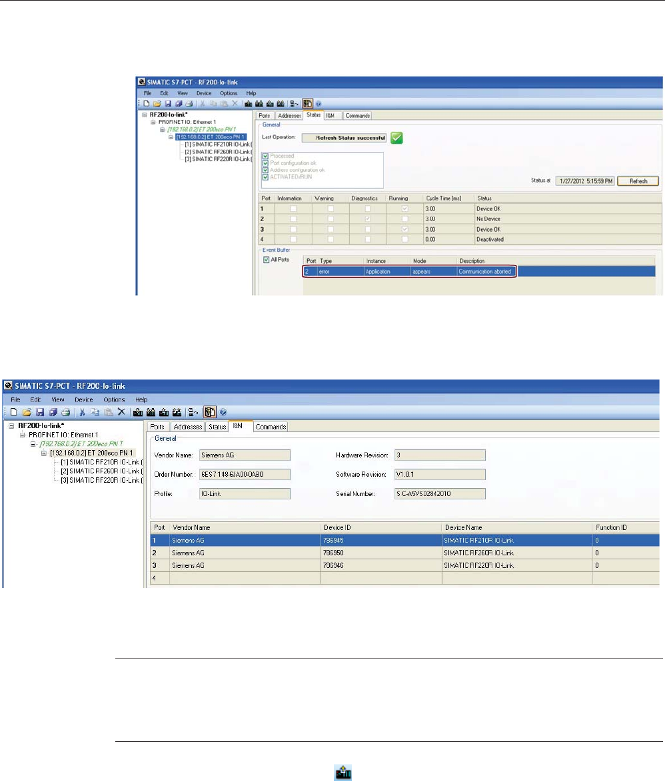Click Paste icon in I&M-tab window toolbar
The width and height of the screenshot is (665, 781).
point(108,412)
